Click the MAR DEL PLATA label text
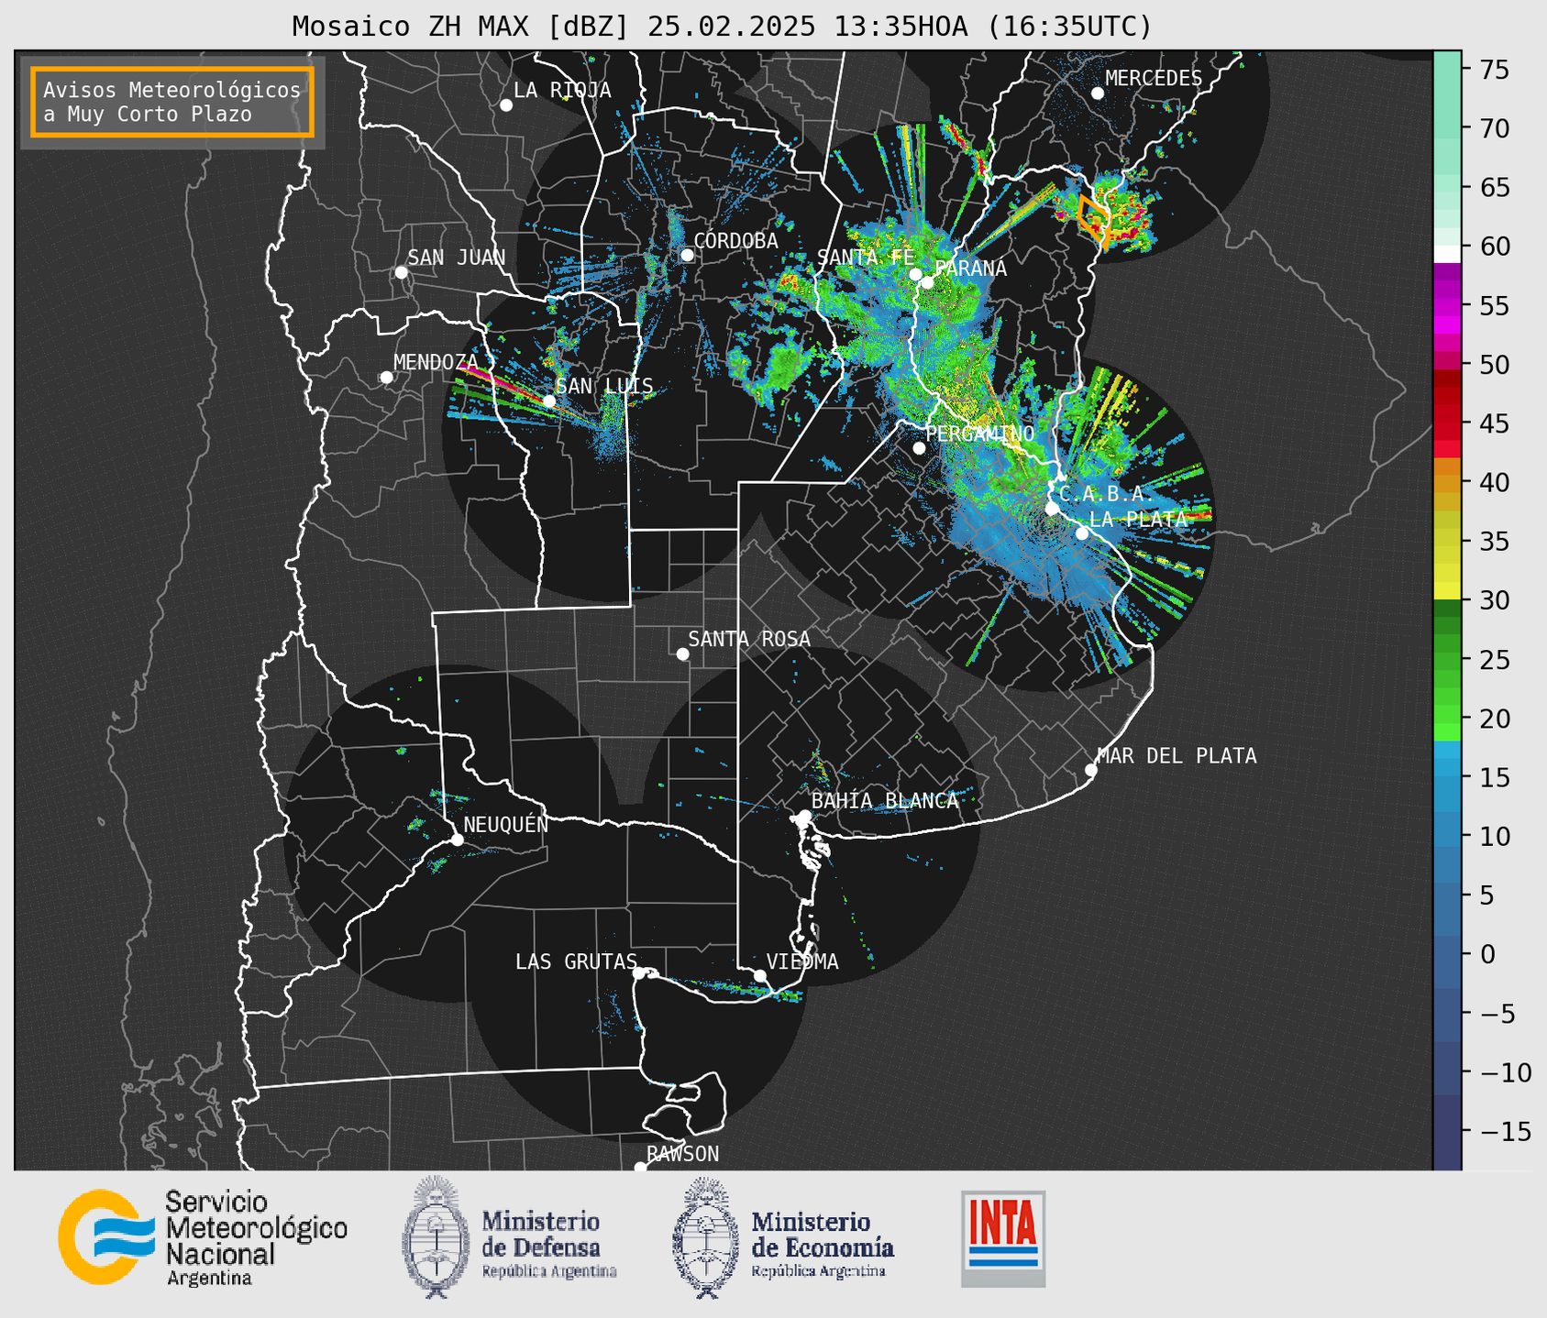The height and width of the screenshot is (1318, 1547). coord(1177,755)
